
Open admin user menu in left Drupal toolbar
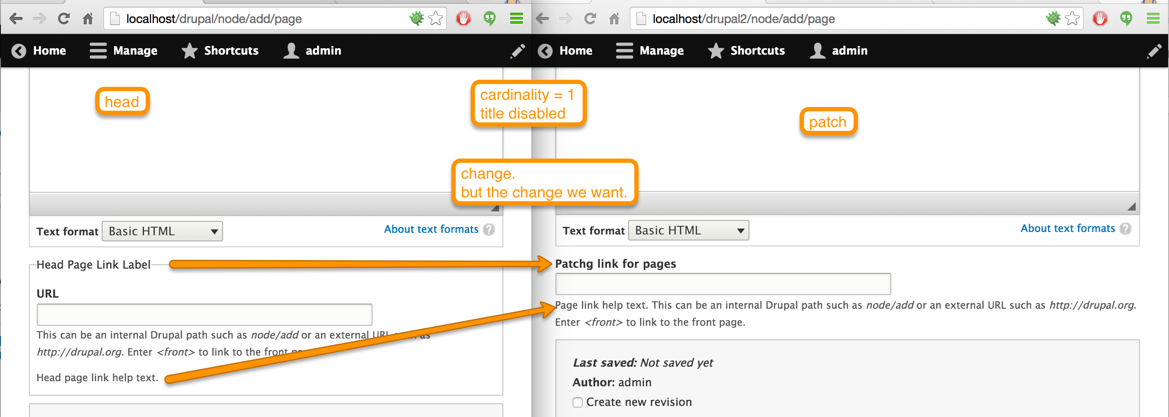coord(312,51)
